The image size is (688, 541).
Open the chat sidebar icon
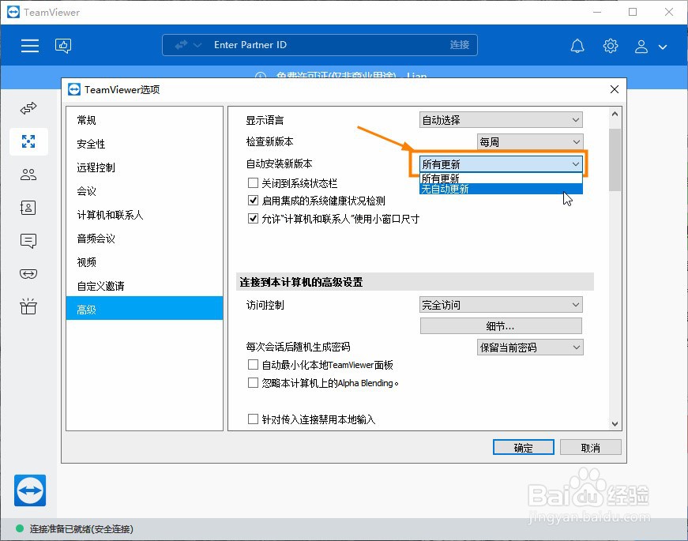tap(28, 241)
